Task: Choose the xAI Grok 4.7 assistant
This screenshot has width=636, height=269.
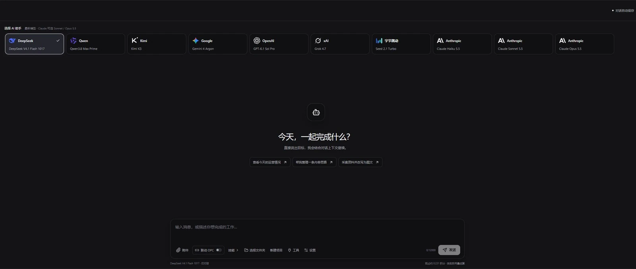Action: (x=340, y=44)
